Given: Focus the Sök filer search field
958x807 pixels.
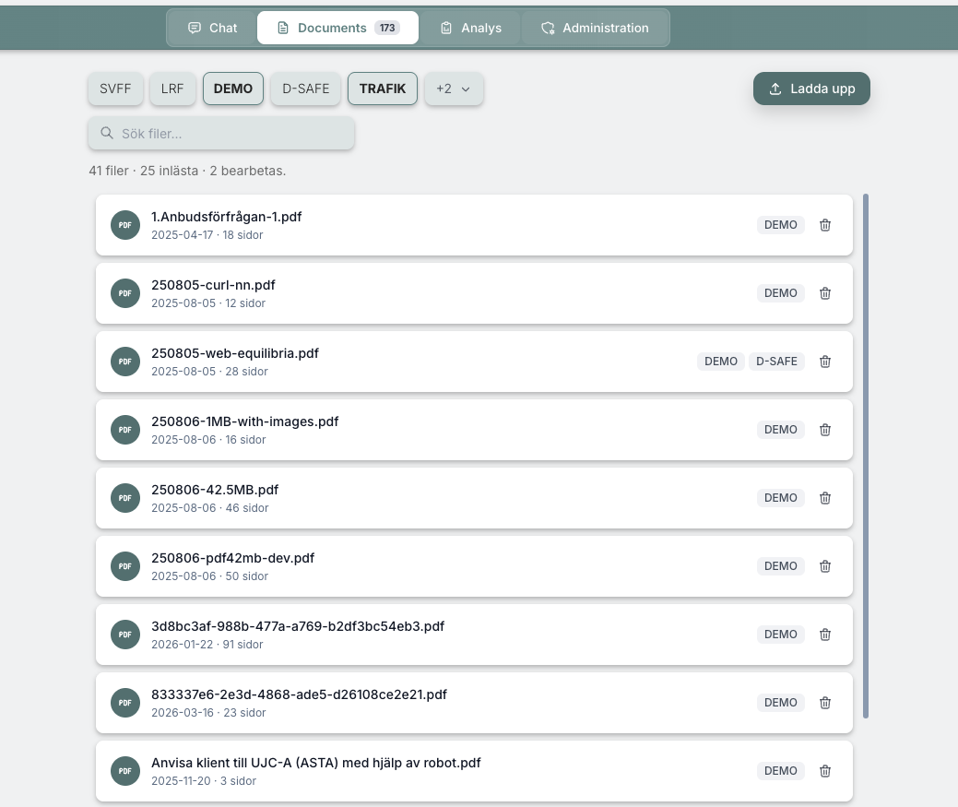Looking at the screenshot, I should tap(221, 133).
